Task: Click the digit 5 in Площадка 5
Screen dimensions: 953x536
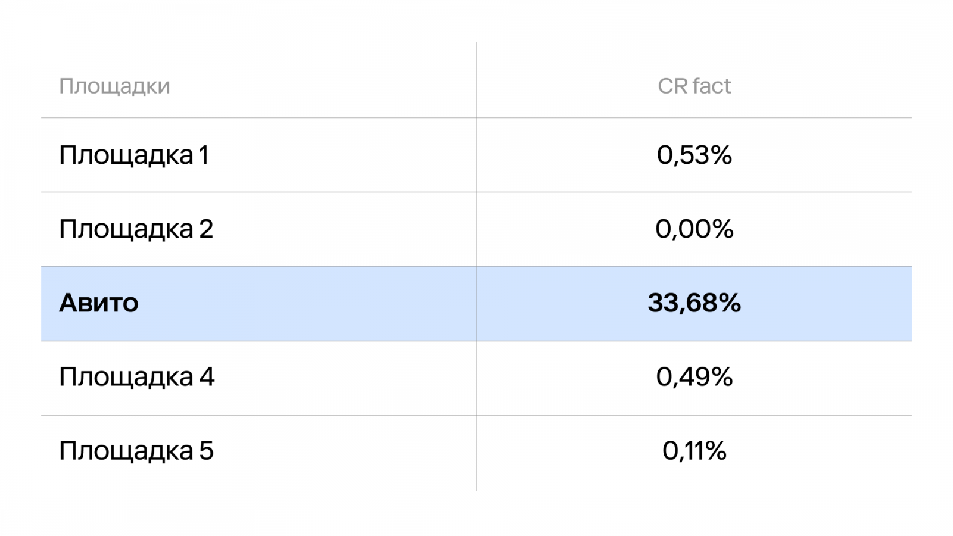Action: [206, 450]
